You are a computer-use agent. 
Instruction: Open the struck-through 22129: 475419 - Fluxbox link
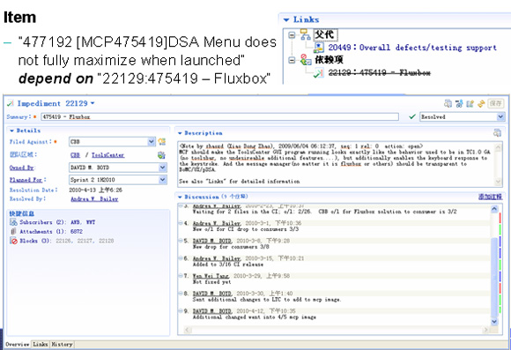pos(380,73)
